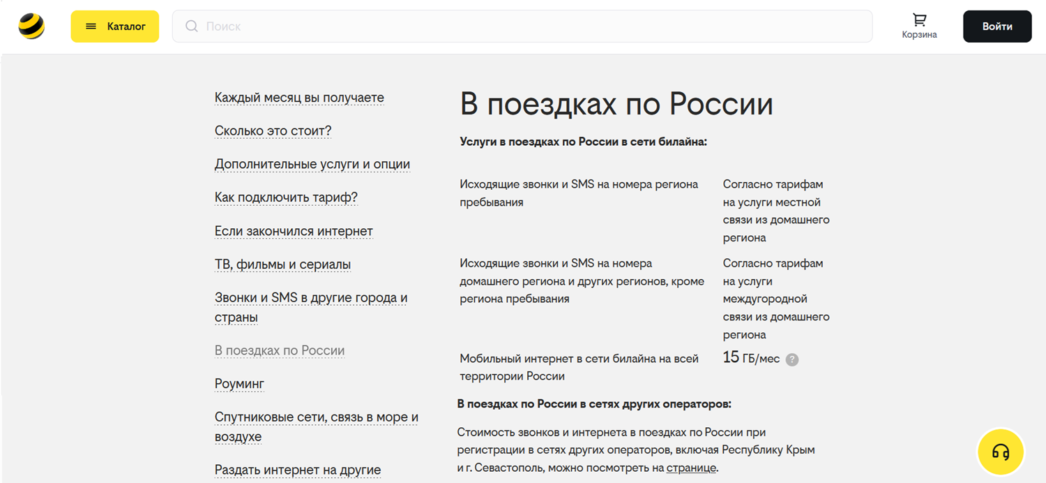Click the question mark next to 15 ГБ/мес
The image size is (1046, 483).
[791, 359]
